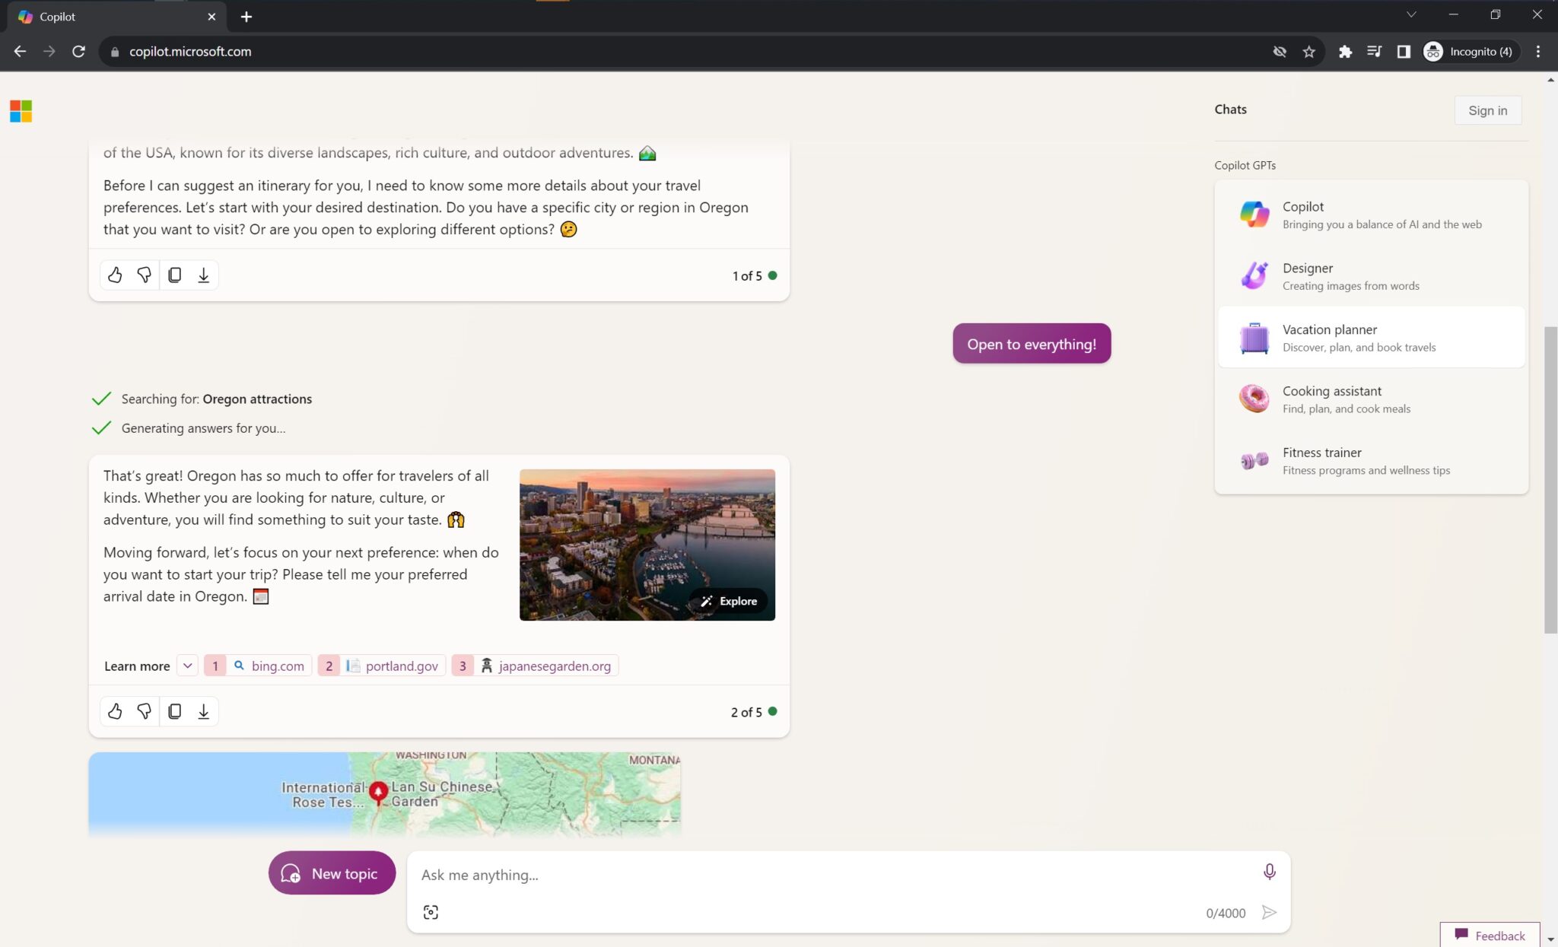Screen dimensions: 1558x947
Task: Open the browser extensions puzzle icon
Action: click(1345, 51)
